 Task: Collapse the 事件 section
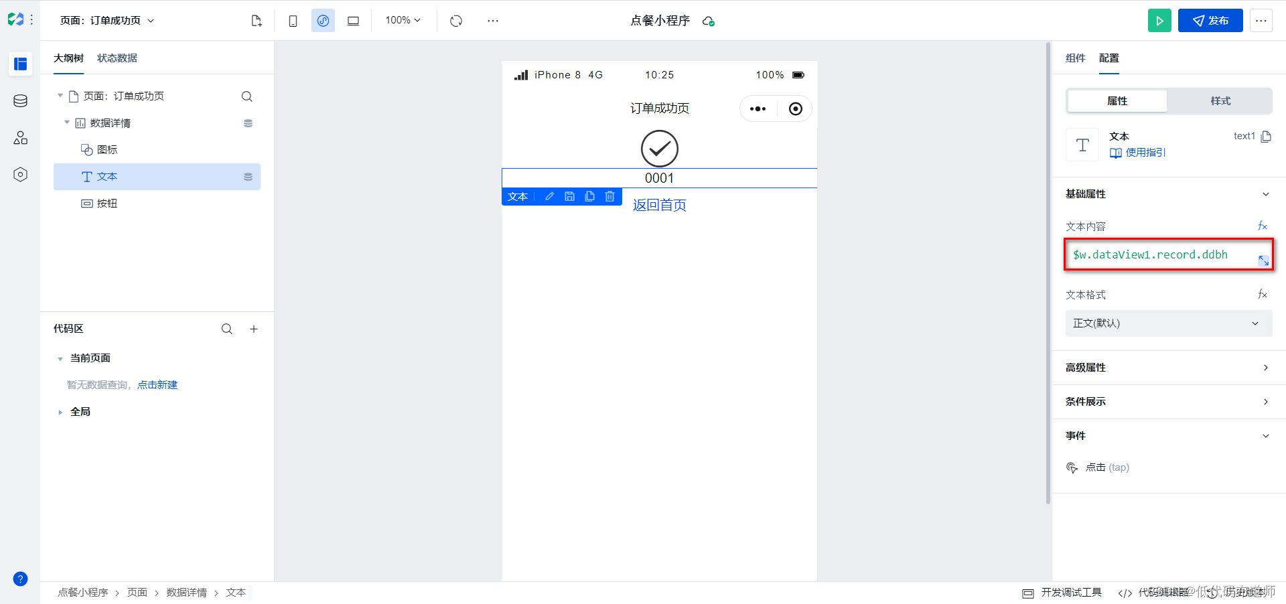pos(1266,436)
